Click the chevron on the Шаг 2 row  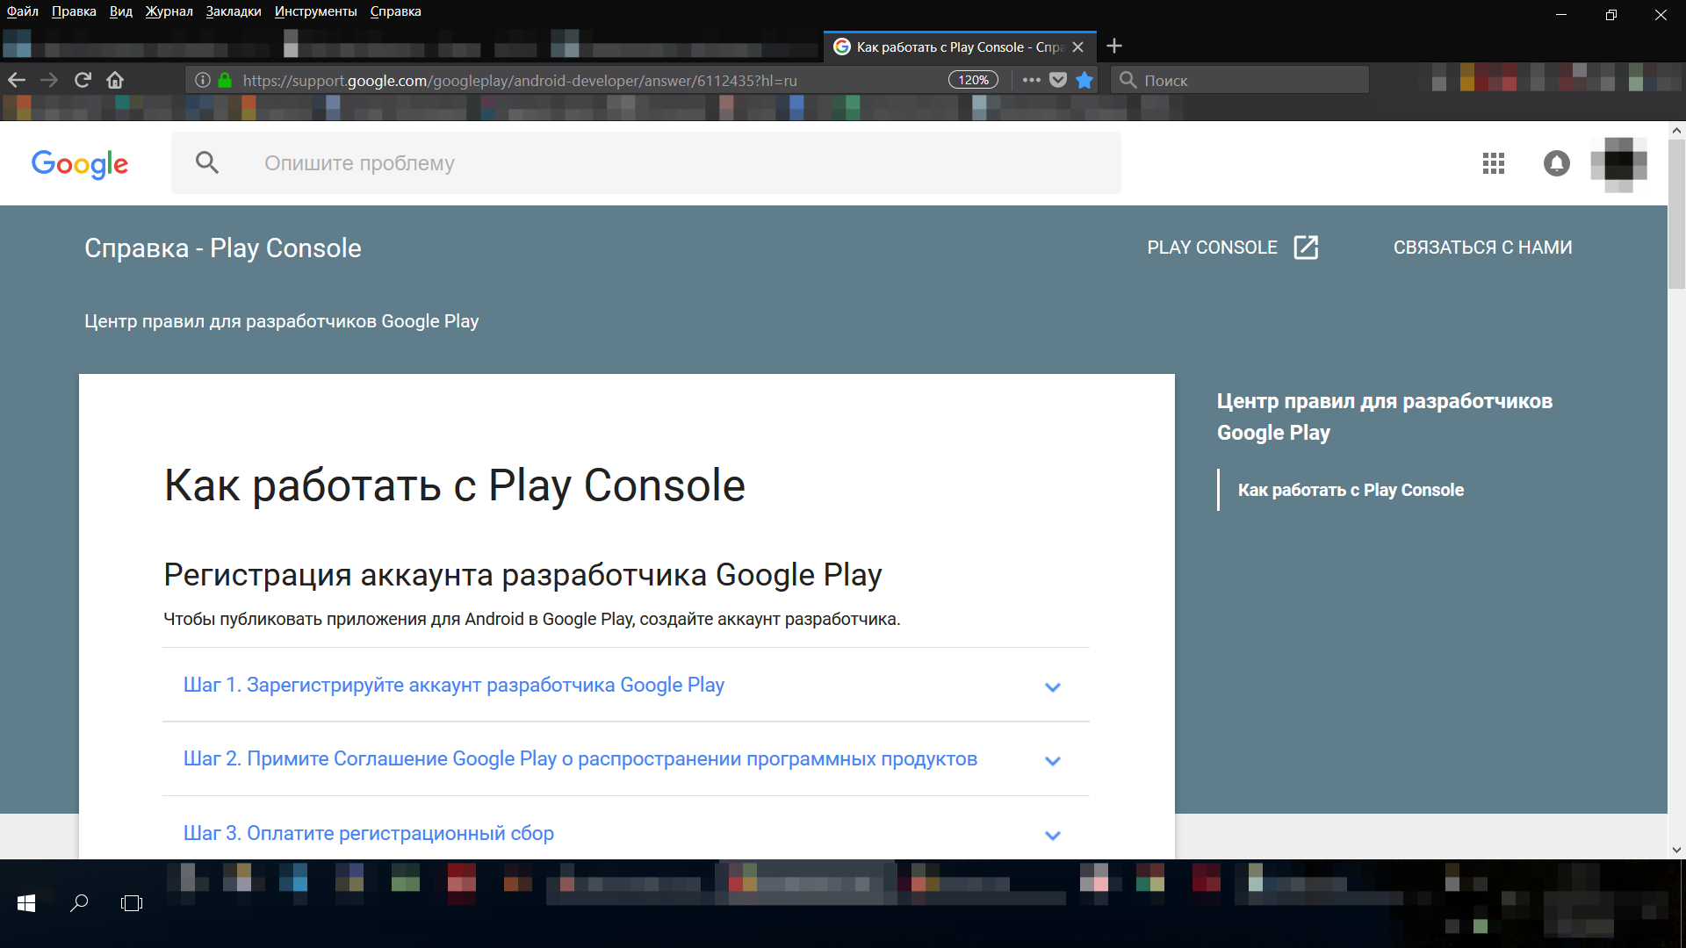pos(1053,761)
